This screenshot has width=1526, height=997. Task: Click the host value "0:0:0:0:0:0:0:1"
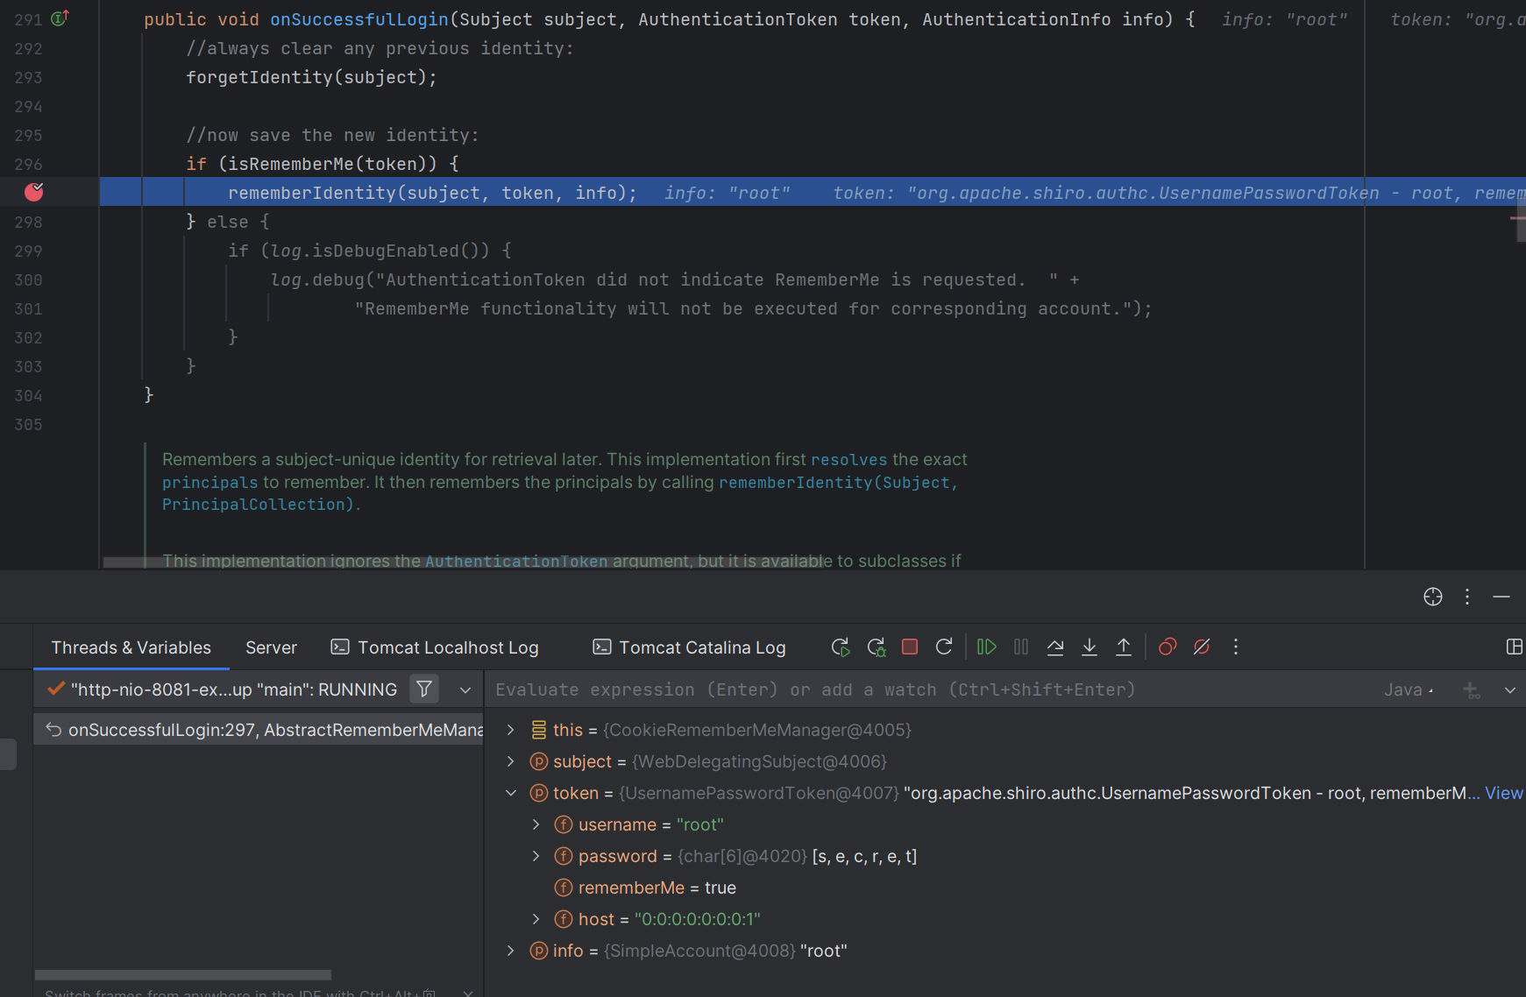click(698, 919)
